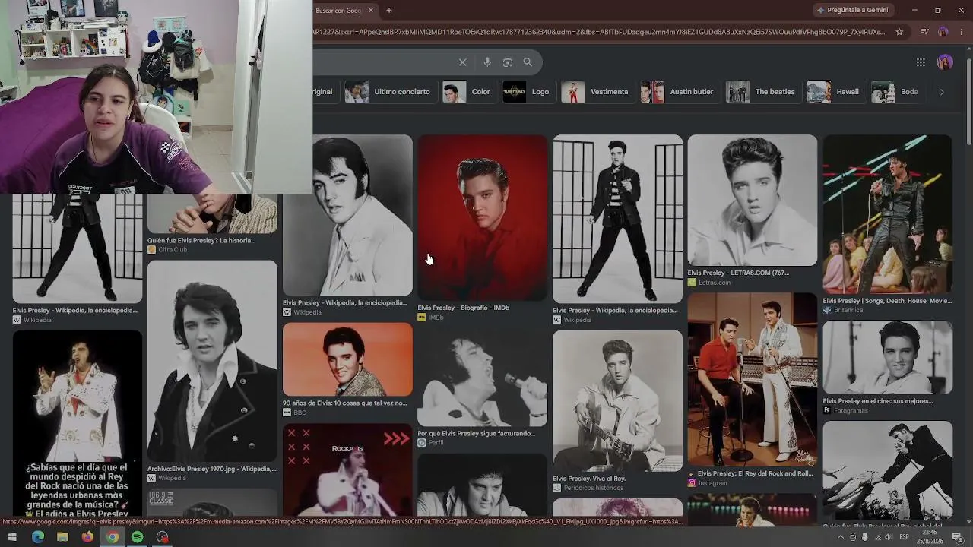Click the Google search input field
Image resolution: width=973 pixels, height=547 pixels.
click(384, 62)
